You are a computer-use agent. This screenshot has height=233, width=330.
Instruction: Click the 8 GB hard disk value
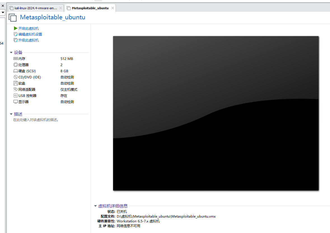coord(64,71)
